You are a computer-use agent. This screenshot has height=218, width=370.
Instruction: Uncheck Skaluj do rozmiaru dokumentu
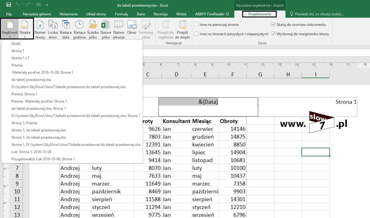click(x=273, y=25)
